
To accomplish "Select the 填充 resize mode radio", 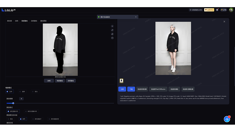I will [x=35, y=92].
